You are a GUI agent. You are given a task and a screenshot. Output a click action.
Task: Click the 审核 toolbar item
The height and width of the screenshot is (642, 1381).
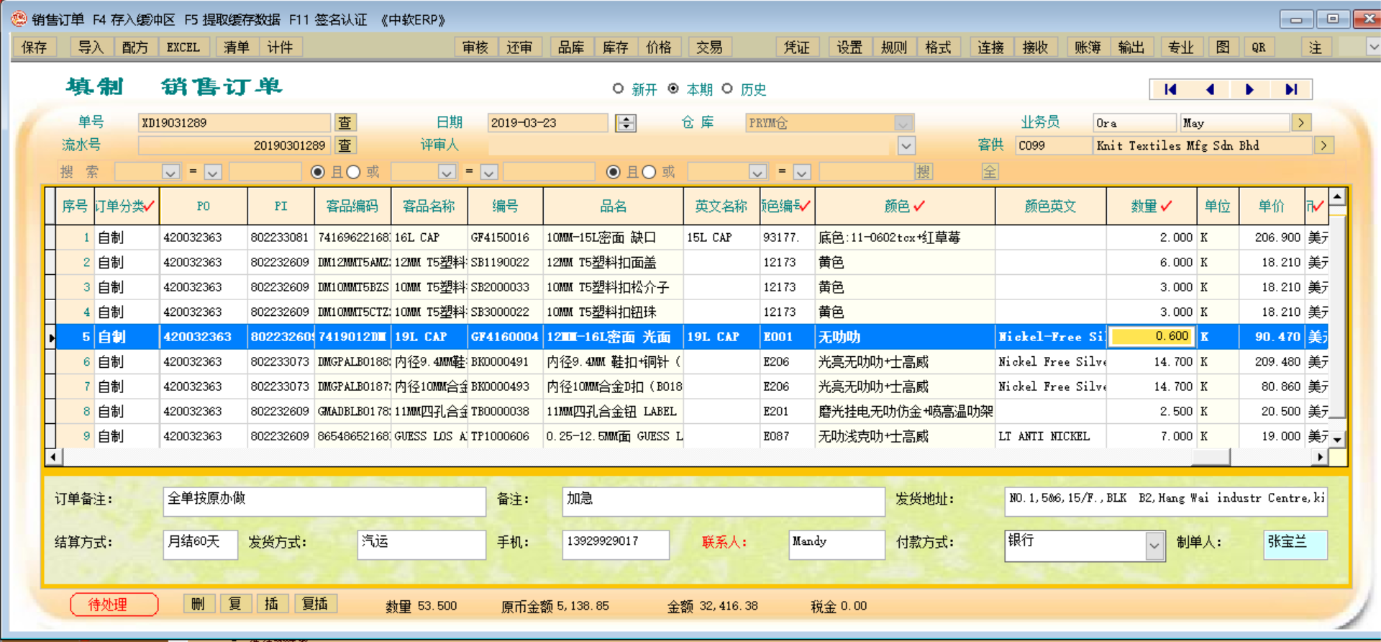click(475, 48)
